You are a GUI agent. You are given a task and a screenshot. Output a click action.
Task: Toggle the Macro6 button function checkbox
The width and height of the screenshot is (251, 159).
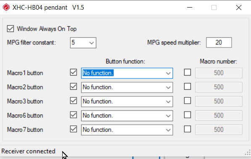click(74, 115)
